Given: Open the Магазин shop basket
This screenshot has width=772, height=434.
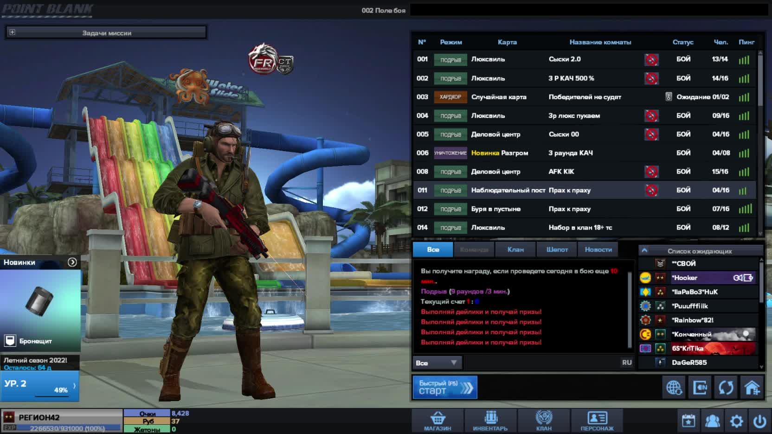Looking at the screenshot, I should point(437,421).
